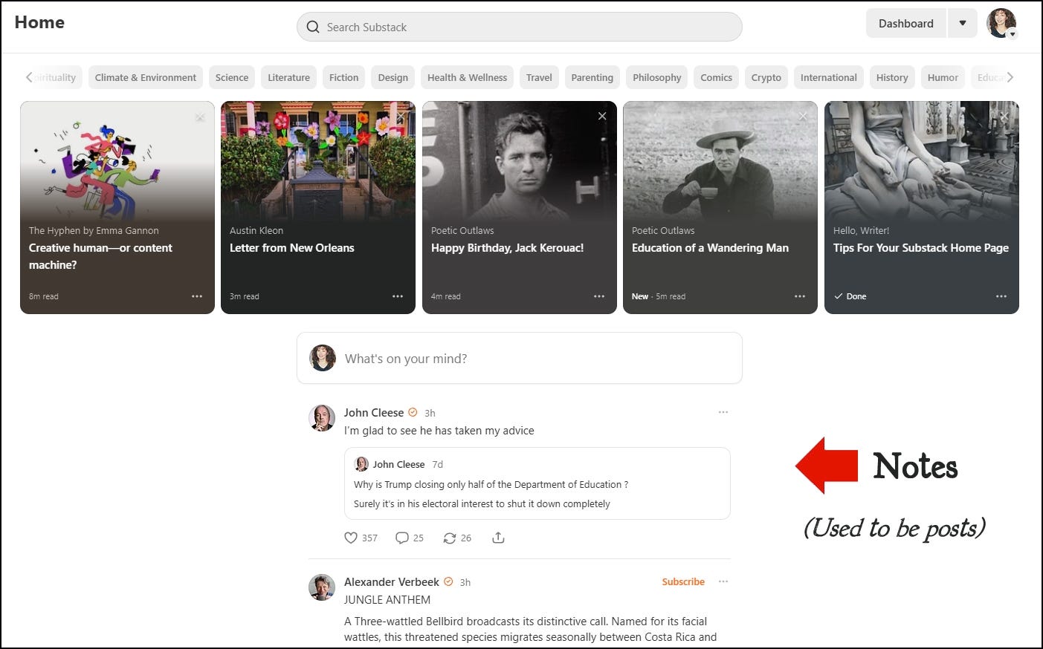
Task: Click the avatar beside What's on your mind
Action: click(323, 358)
